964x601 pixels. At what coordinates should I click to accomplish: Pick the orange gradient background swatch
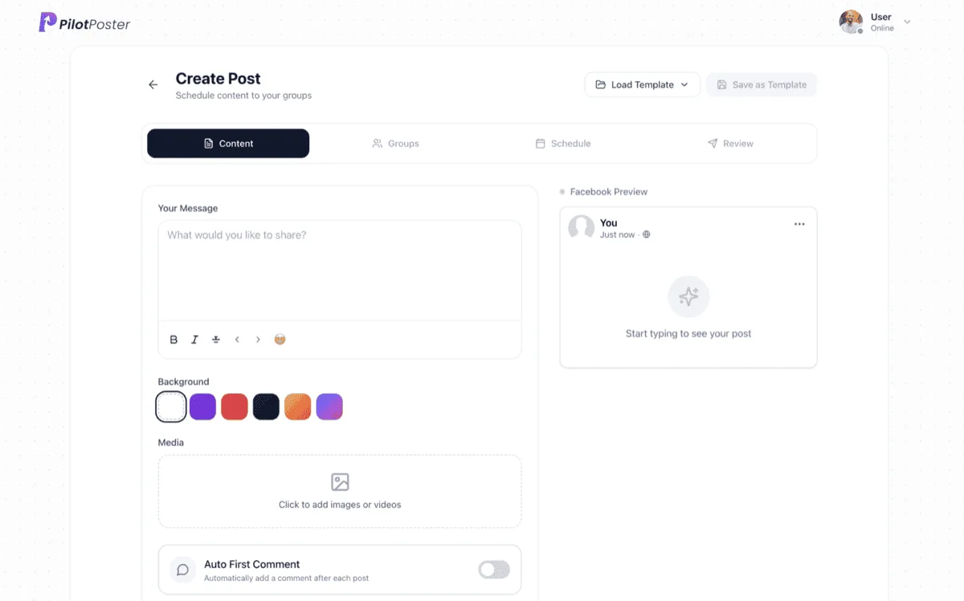(x=297, y=407)
